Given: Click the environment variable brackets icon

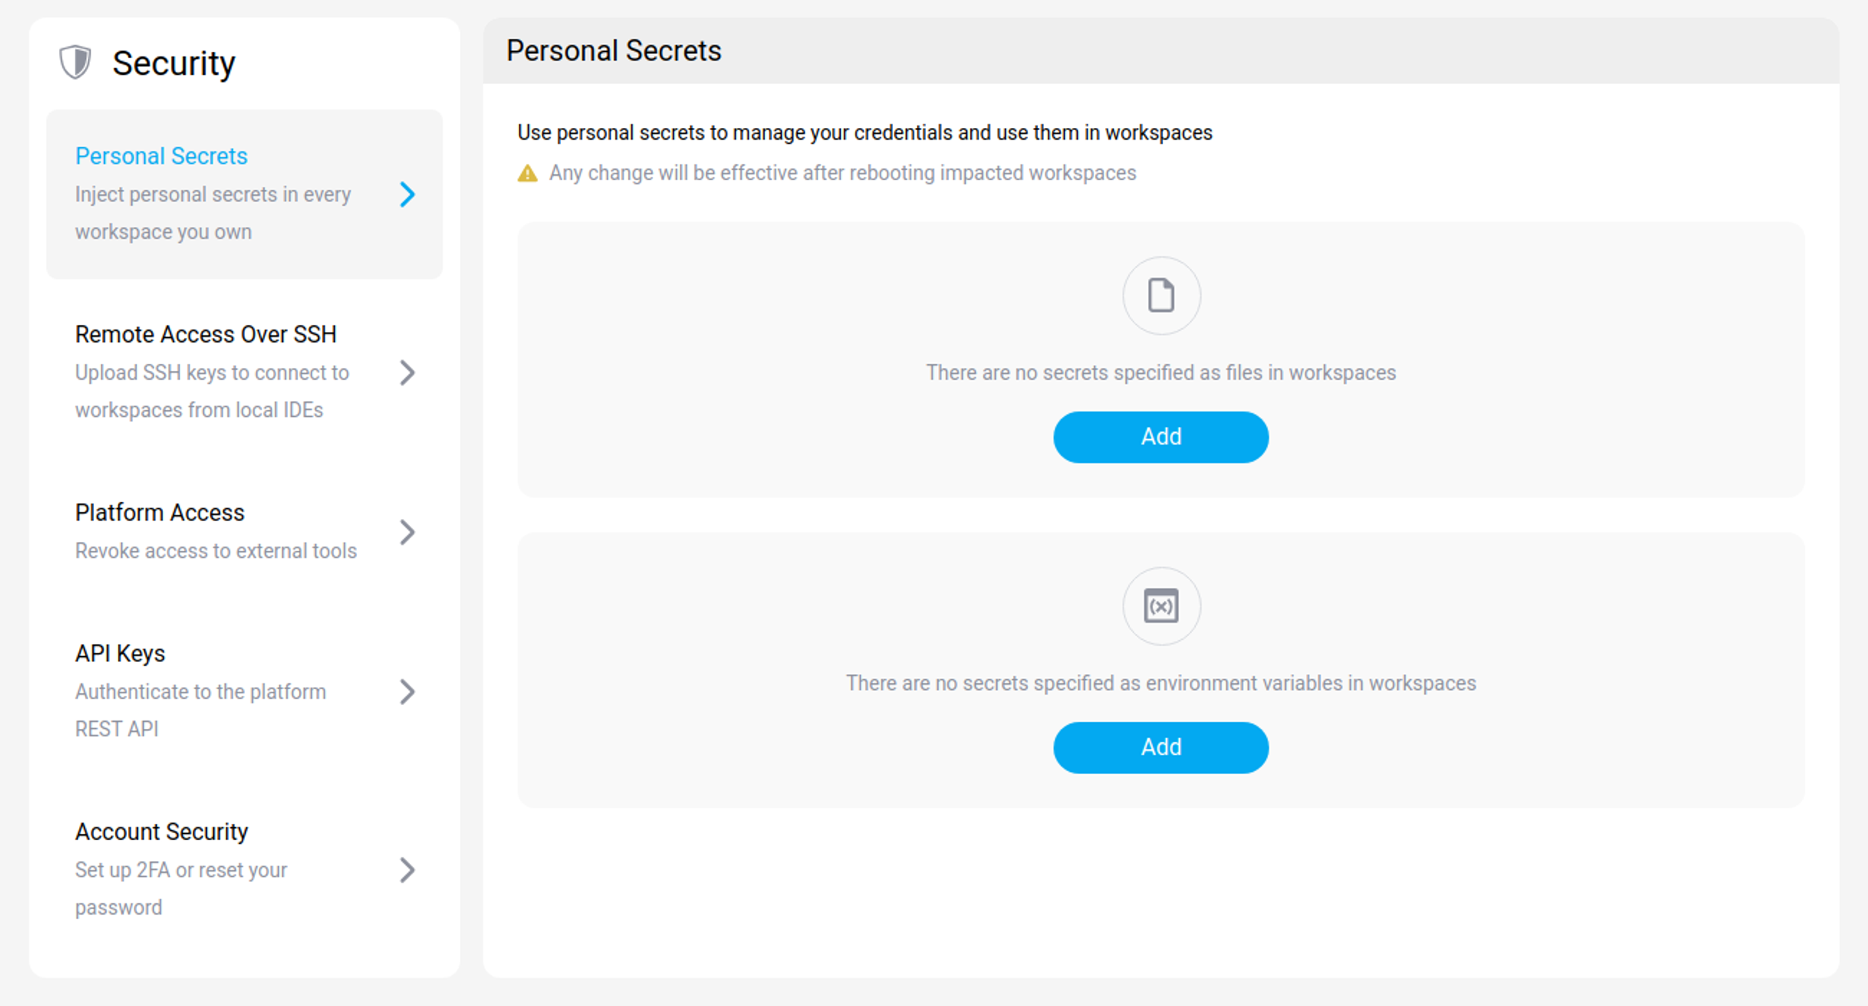Looking at the screenshot, I should pyautogui.click(x=1161, y=606).
